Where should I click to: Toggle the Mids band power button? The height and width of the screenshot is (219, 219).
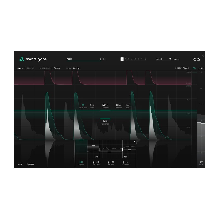(109, 162)
